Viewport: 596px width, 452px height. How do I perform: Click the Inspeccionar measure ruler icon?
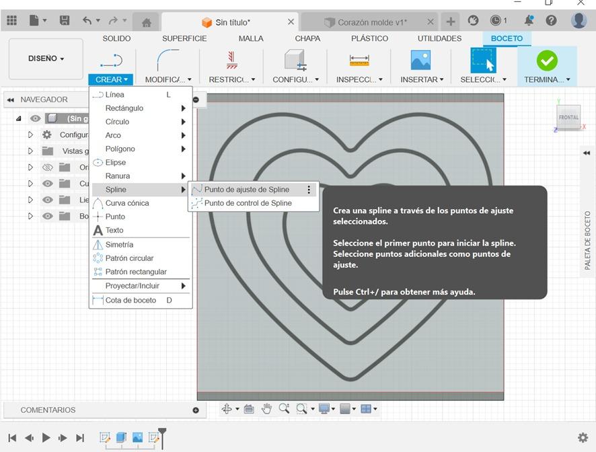click(359, 61)
